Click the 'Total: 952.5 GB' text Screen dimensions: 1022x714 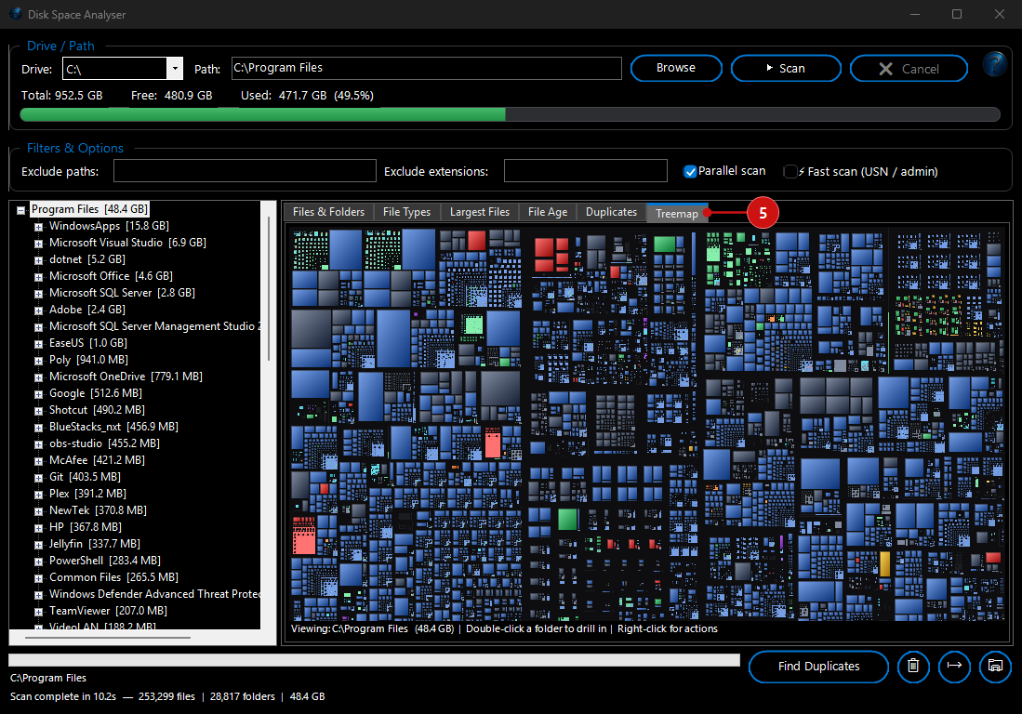tap(62, 96)
